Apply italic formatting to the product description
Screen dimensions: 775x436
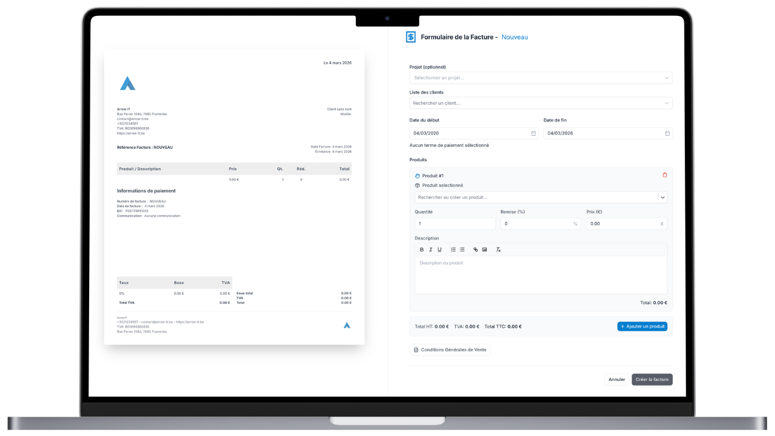tap(431, 249)
